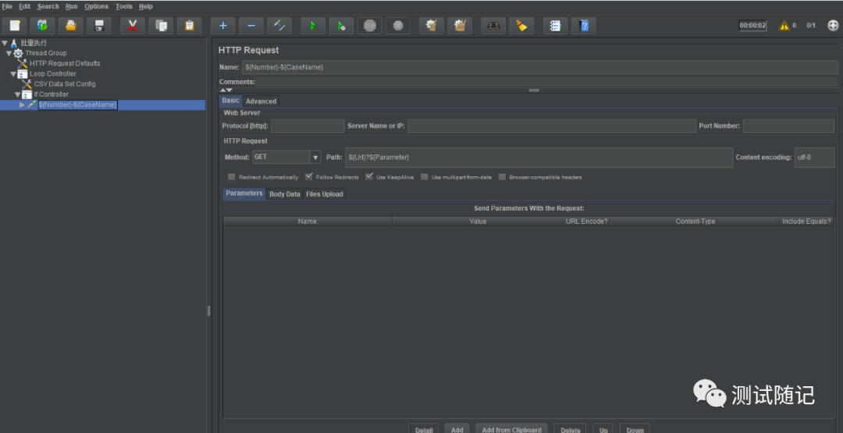
Task: Open the Search menu
Action: (x=48, y=6)
